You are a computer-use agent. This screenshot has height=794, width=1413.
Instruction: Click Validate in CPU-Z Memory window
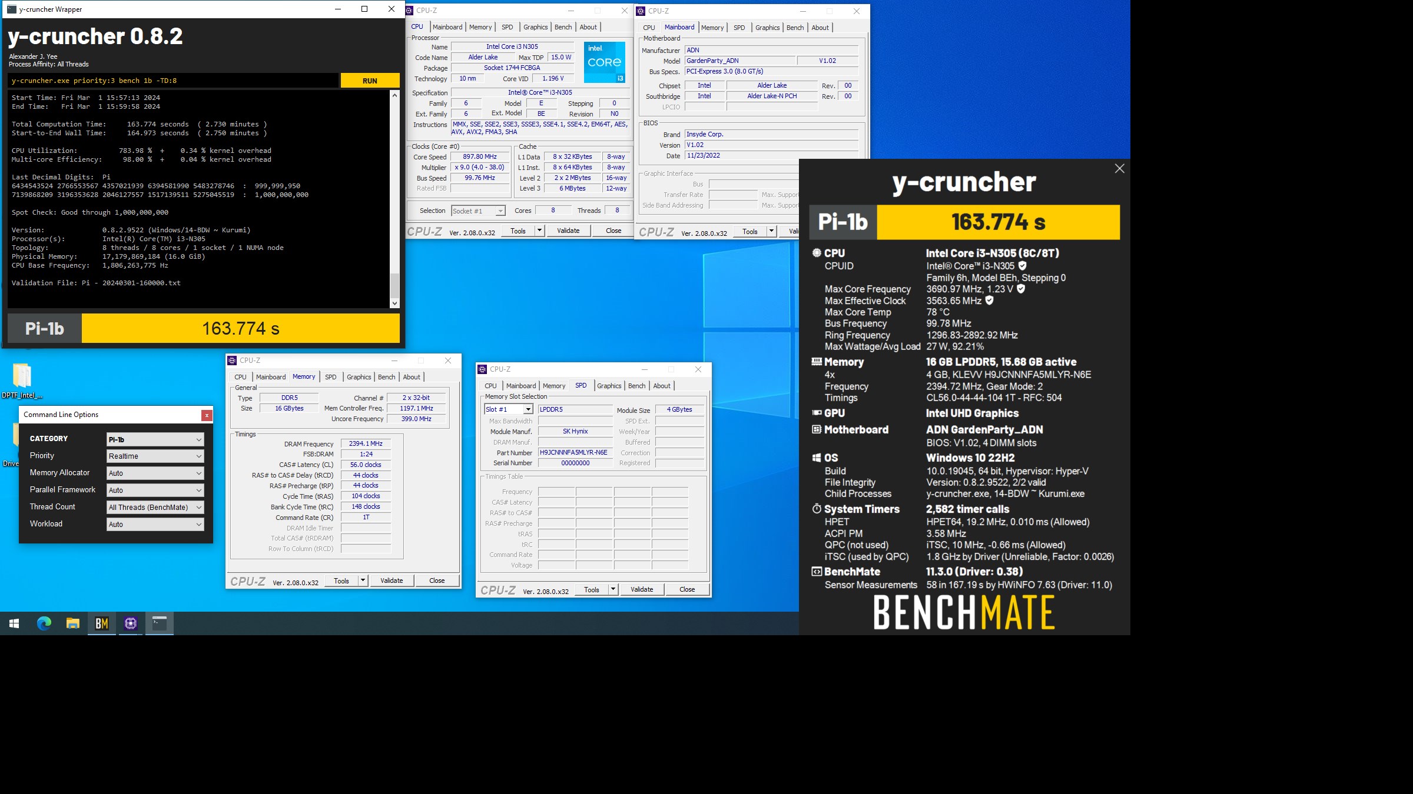click(x=392, y=581)
